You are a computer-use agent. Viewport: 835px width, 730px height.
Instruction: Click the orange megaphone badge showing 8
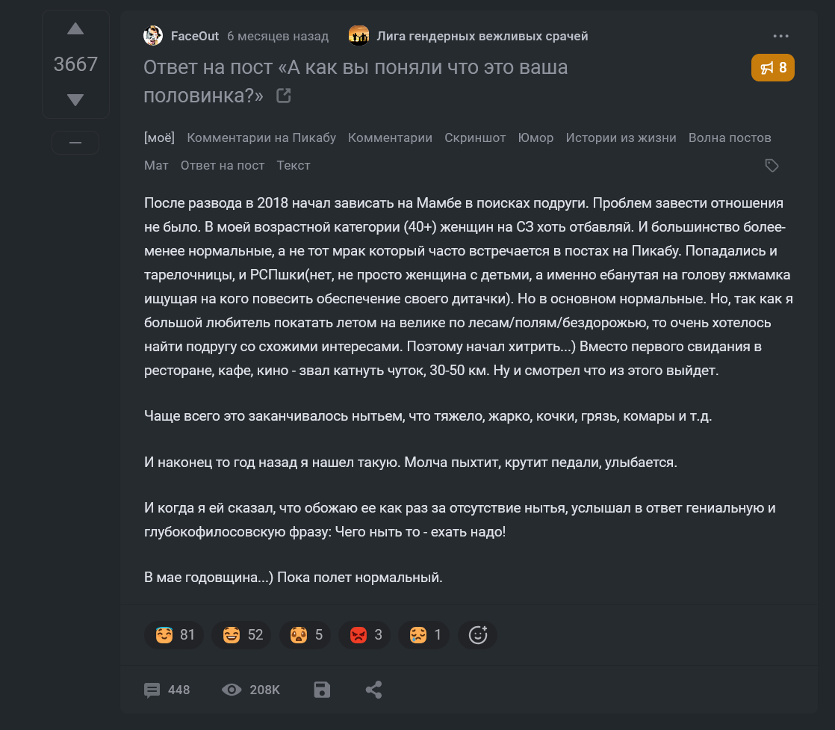[x=773, y=68]
